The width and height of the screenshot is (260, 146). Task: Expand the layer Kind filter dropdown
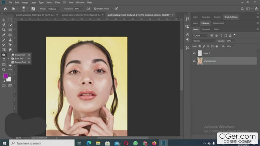(x=202, y=36)
